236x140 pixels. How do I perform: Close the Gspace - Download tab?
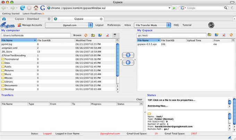click(x=49, y=19)
